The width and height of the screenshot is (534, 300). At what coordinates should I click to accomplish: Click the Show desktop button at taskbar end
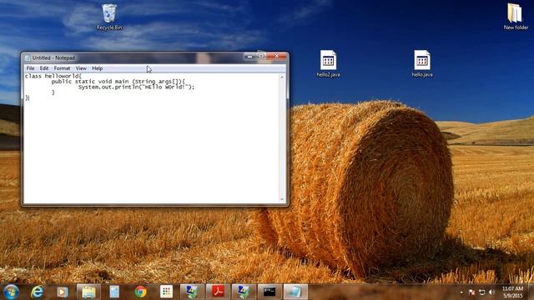pos(531,292)
